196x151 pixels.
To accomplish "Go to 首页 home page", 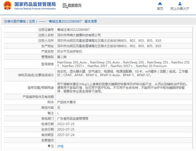I will point(160,9).
